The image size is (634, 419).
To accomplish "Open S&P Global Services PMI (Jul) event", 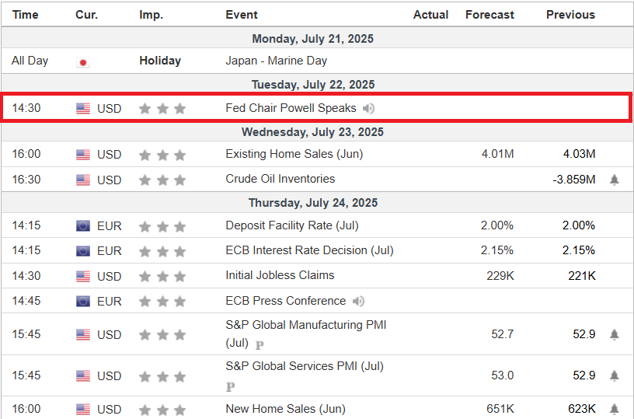I will point(305,366).
